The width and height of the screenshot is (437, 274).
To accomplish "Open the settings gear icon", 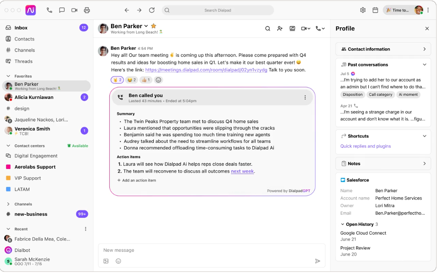I will point(363,10).
